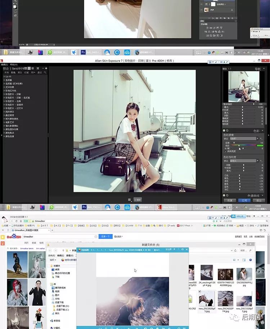Open the 组织 dropdown in Explorer

coord(53,260)
